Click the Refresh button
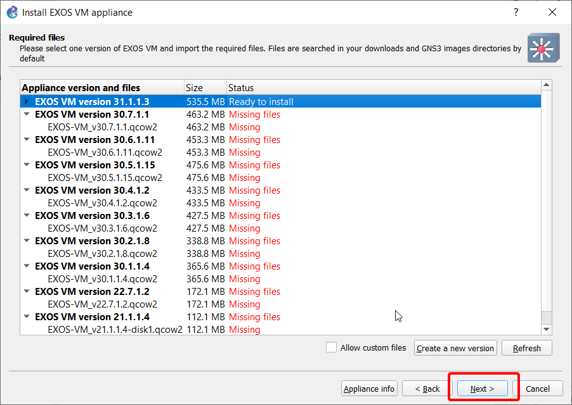Image resolution: width=572 pixels, height=405 pixels. click(x=527, y=348)
